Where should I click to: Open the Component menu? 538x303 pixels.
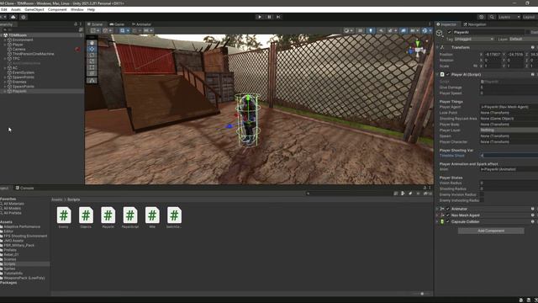click(57, 9)
